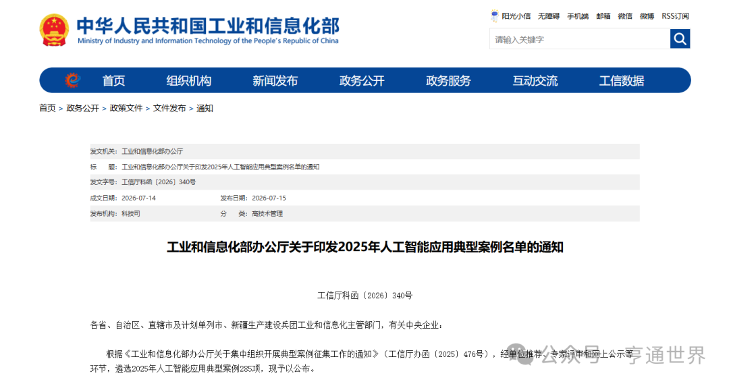Click the centered 工信厅科函 340号 document number
The height and width of the screenshot is (384, 729).
pos(365,295)
